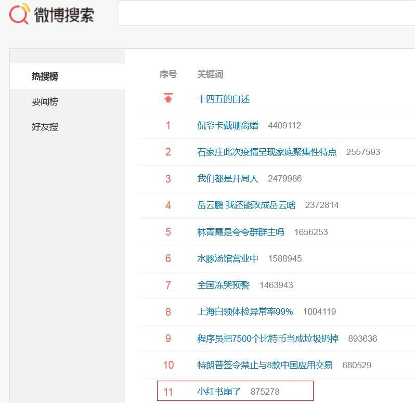415x403 pixels.
Task: Click heat count 893636
Action: pos(362,339)
